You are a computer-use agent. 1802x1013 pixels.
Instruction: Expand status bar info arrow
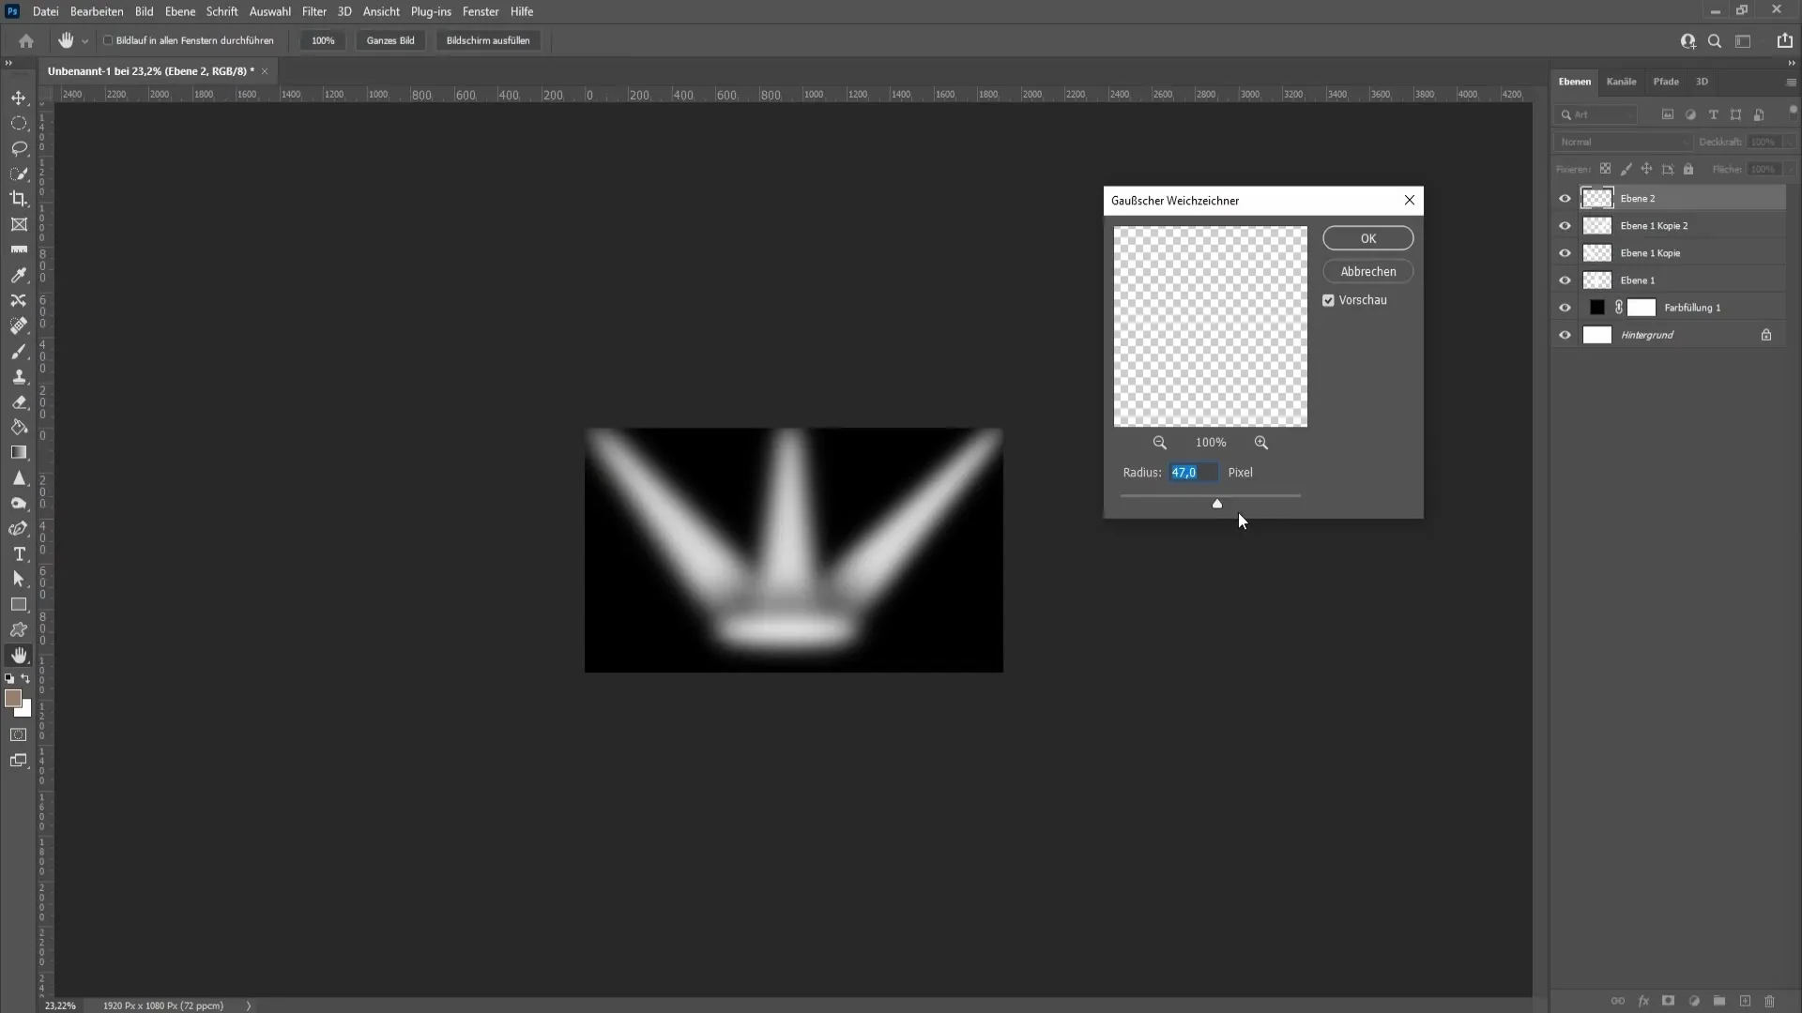[x=249, y=1005]
